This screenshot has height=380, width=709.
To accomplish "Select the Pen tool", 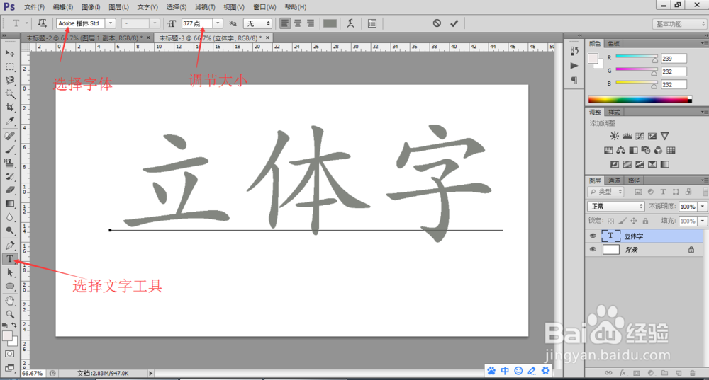I will [x=9, y=246].
